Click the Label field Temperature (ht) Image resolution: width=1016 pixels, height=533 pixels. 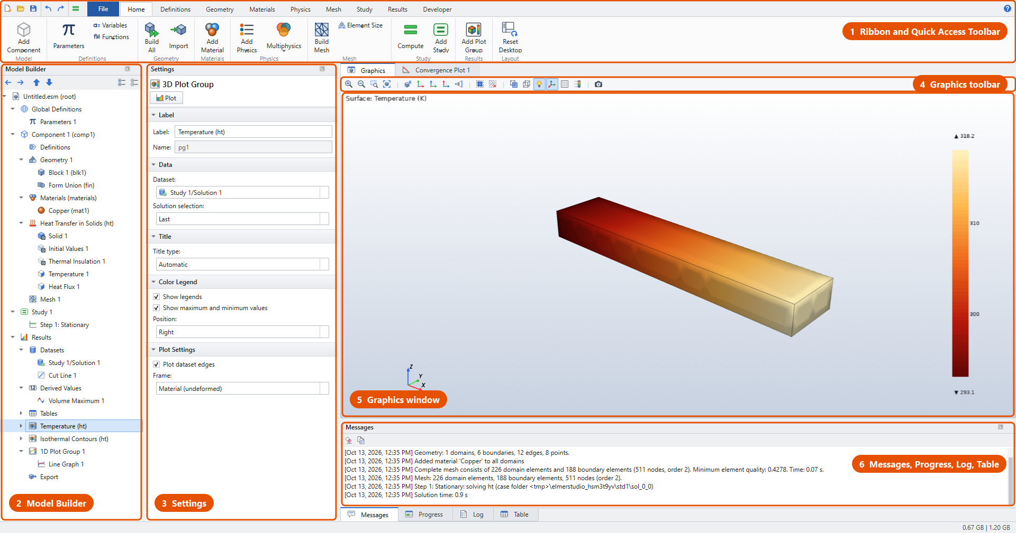pyautogui.click(x=253, y=132)
